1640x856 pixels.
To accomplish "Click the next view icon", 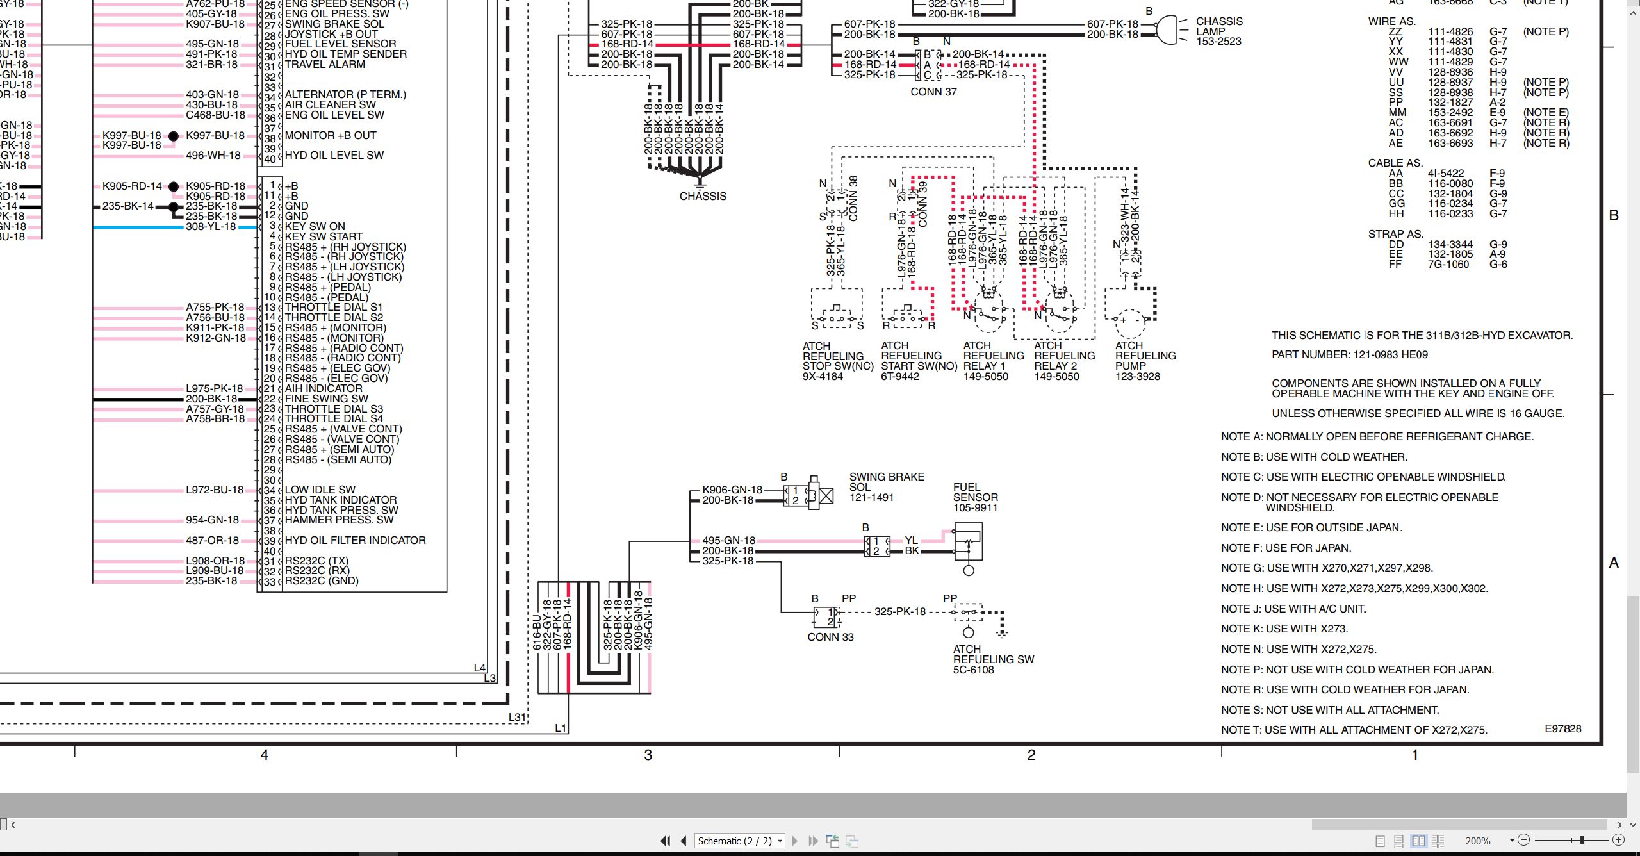I will pos(852,841).
